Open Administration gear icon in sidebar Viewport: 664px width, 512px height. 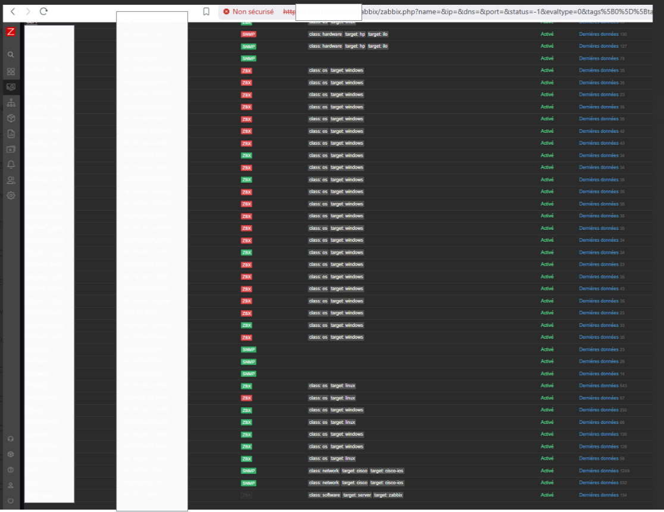point(11,195)
